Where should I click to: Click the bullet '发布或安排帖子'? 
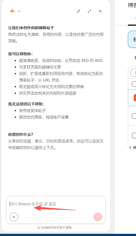[x=32, y=111]
